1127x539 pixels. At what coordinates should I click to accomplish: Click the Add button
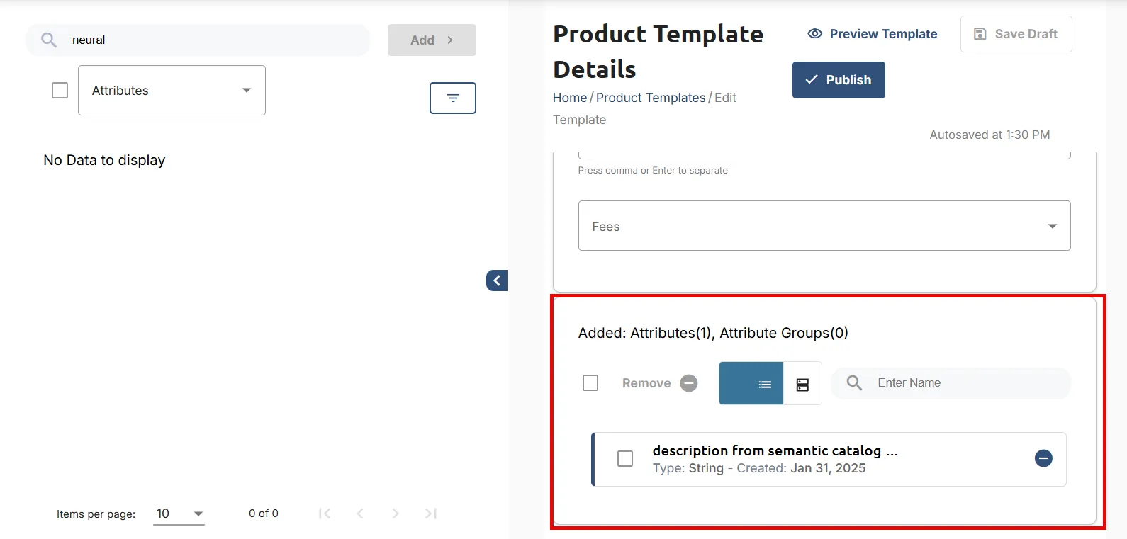click(432, 40)
